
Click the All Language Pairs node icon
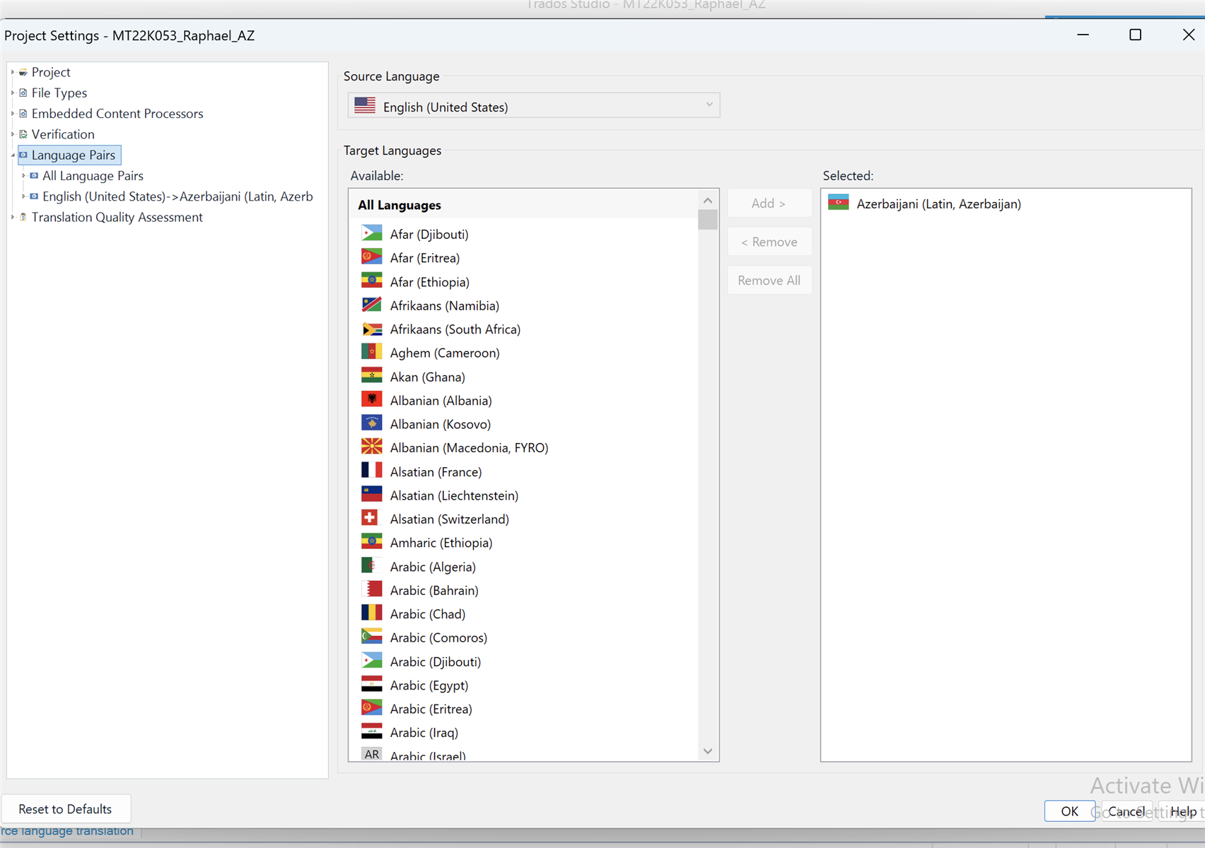[34, 175]
